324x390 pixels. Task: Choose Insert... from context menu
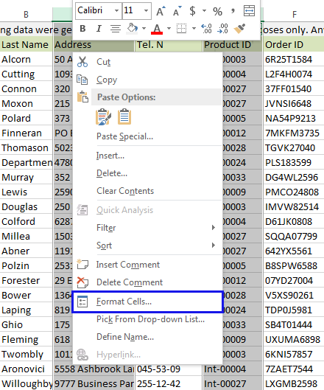[147, 156]
